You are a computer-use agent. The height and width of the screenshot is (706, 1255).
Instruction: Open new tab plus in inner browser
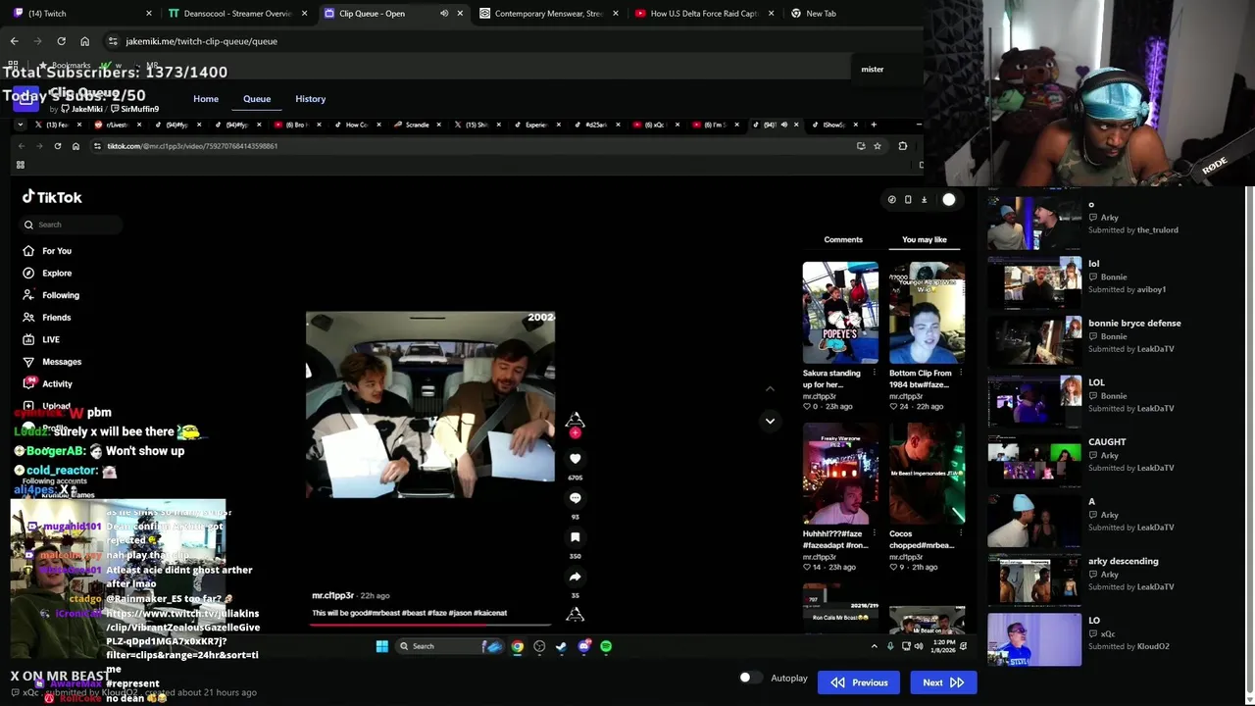tap(874, 125)
